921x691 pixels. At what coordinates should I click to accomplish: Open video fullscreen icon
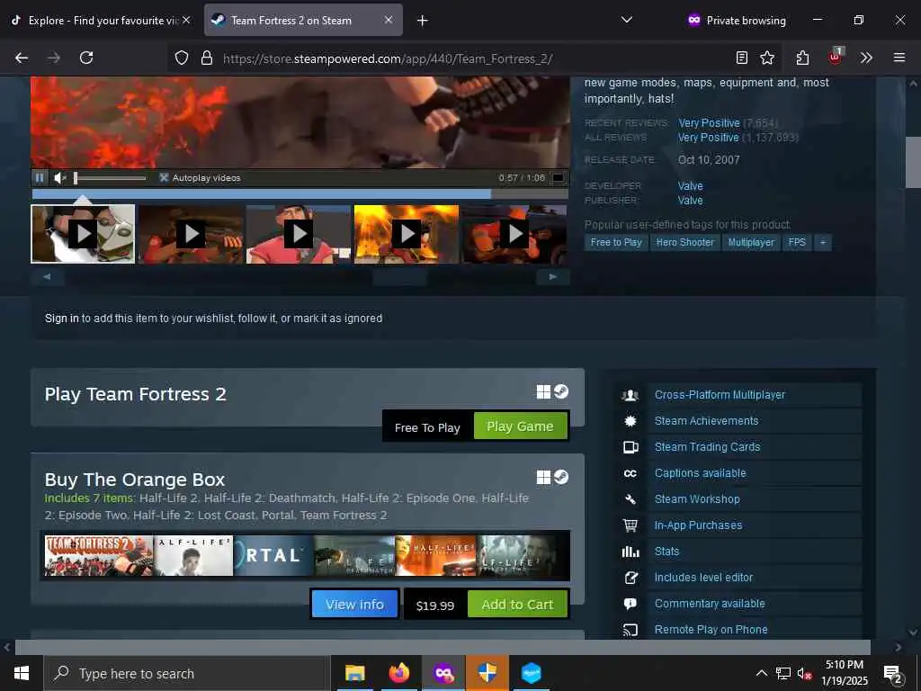pyautogui.click(x=559, y=177)
